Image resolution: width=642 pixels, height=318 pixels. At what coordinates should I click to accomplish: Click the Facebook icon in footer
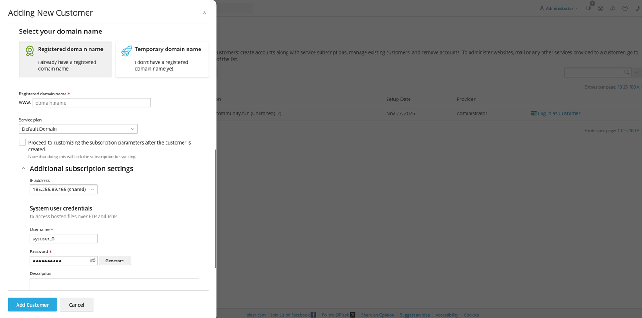314,315
